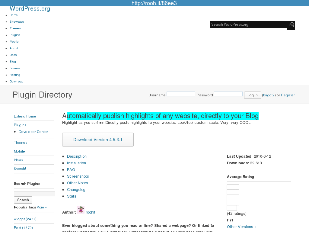The image size is (309, 232).
Task: Expand Popular Tags with More »
Action: click(42, 208)
